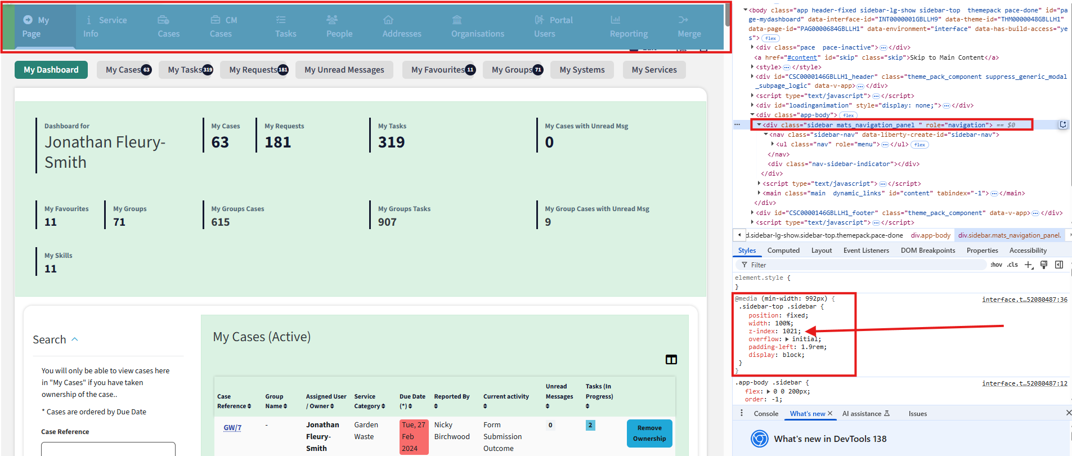Toggle :hov element state panel
Viewport: 1072px width, 456px height.
(x=997, y=265)
